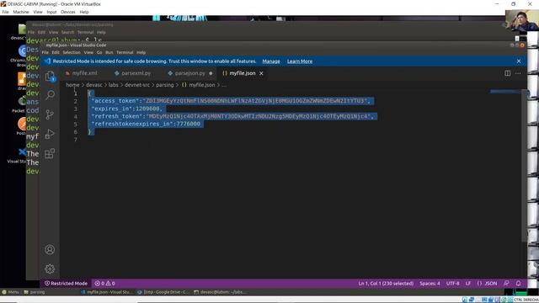Click the Restricted Mode status indicator
Viewport: 539px width, 303px height.
click(66, 284)
